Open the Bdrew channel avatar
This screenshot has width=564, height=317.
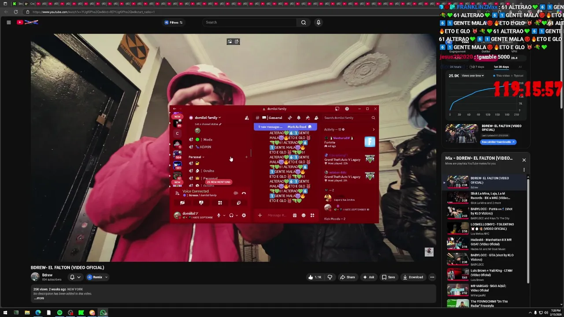pos(35,277)
